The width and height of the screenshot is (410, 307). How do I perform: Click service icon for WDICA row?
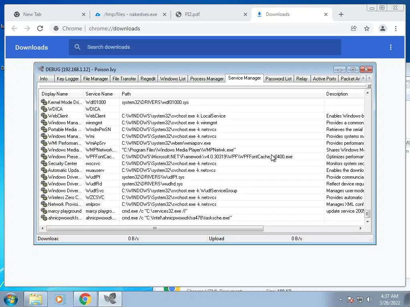coord(44,109)
